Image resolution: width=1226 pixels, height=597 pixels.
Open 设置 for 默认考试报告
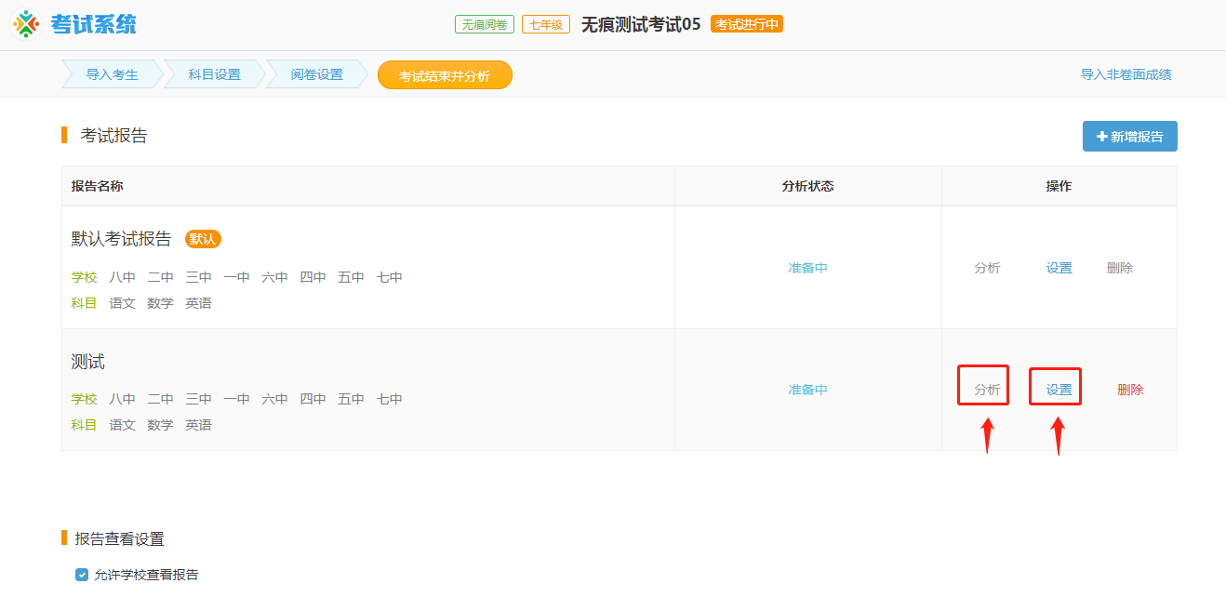1059,268
